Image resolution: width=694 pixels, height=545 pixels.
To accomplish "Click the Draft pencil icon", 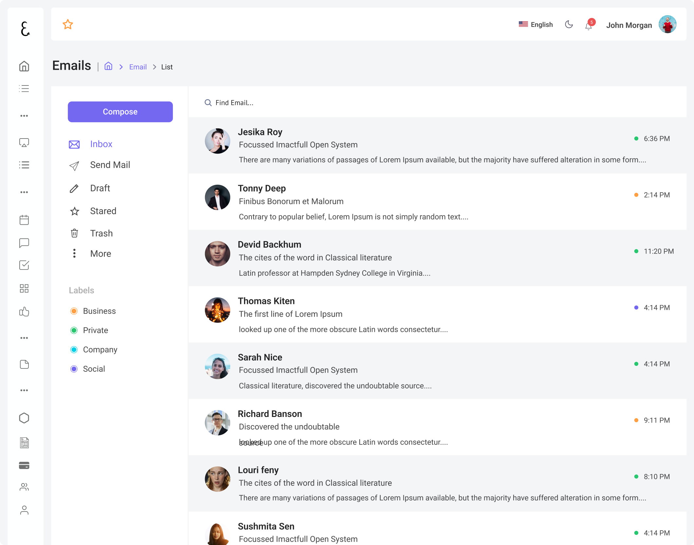I will click(74, 188).
